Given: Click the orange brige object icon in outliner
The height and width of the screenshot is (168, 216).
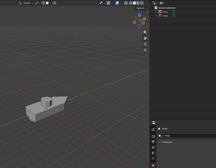Looking at the screenshot, I should (x=160, y=15).
